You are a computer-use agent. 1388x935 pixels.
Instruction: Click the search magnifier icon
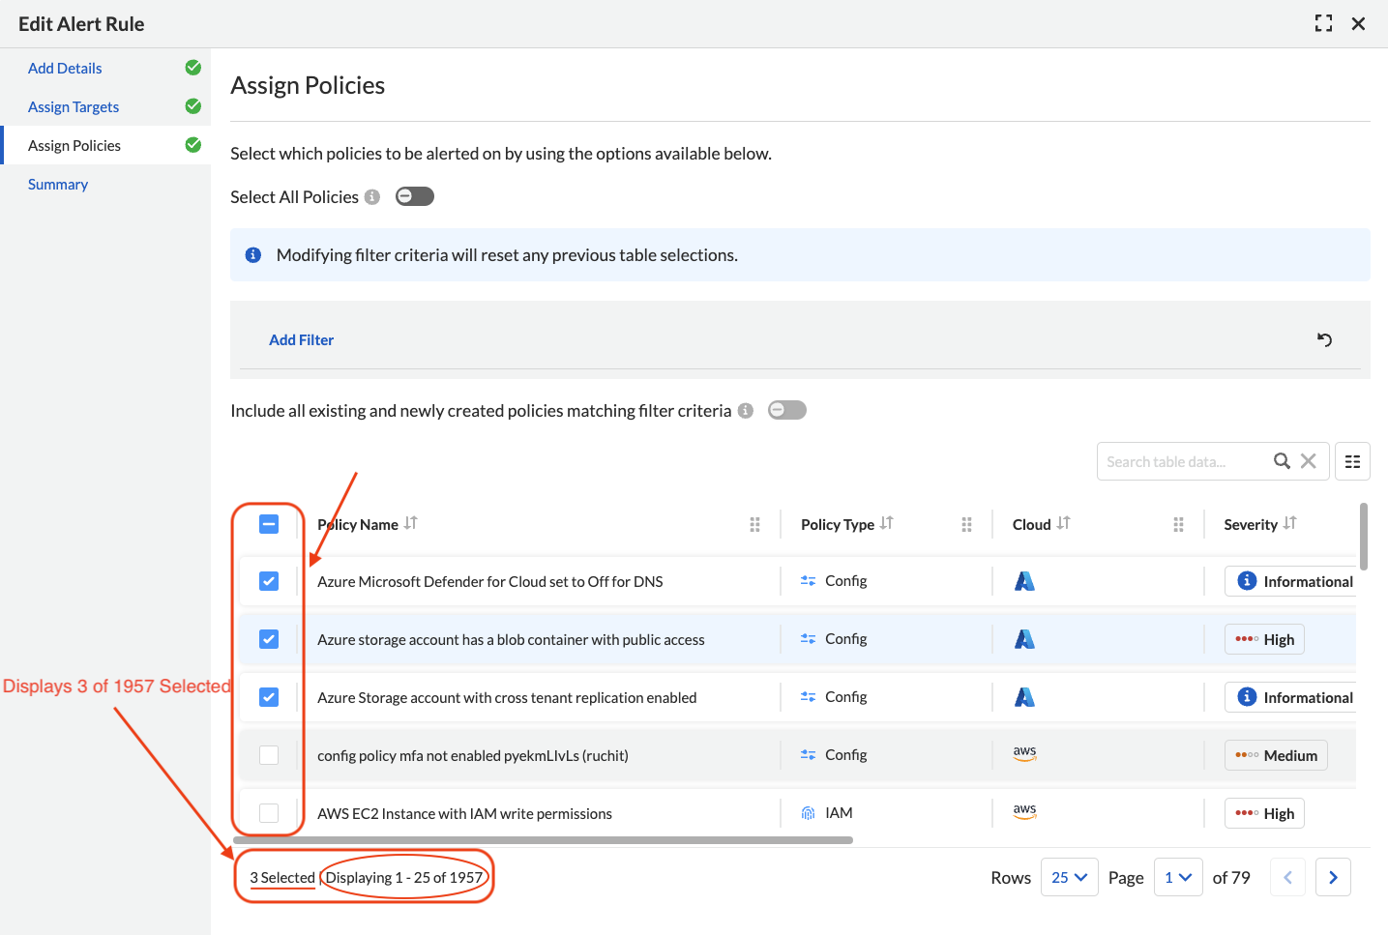click(x=1282, y=461)
